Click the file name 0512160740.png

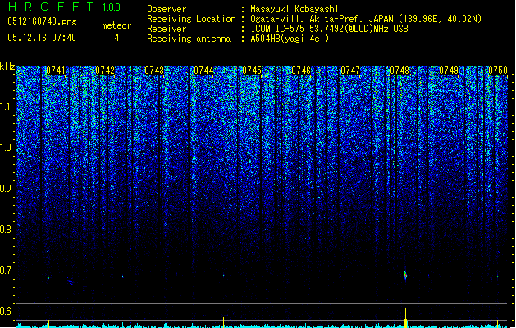[x=42, y=21]
